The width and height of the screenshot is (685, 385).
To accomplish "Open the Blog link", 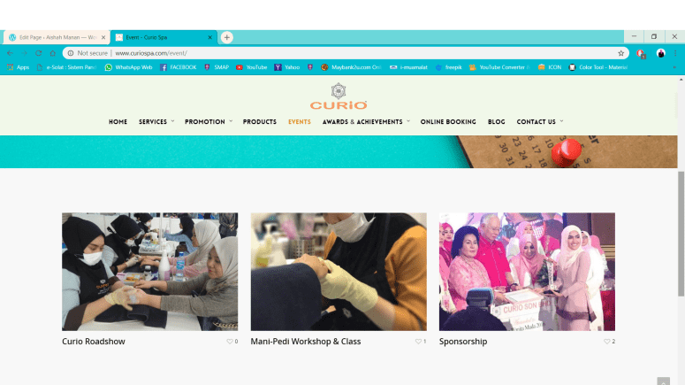I will pyautogui.click(x=496, y=121).
